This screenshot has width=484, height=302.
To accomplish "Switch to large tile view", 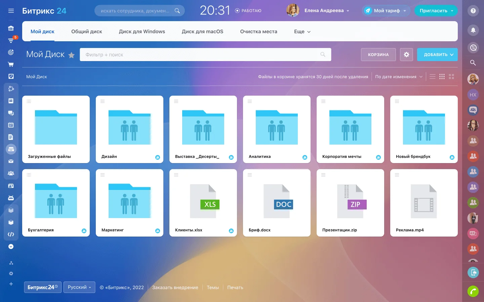I will pos(451,77).
